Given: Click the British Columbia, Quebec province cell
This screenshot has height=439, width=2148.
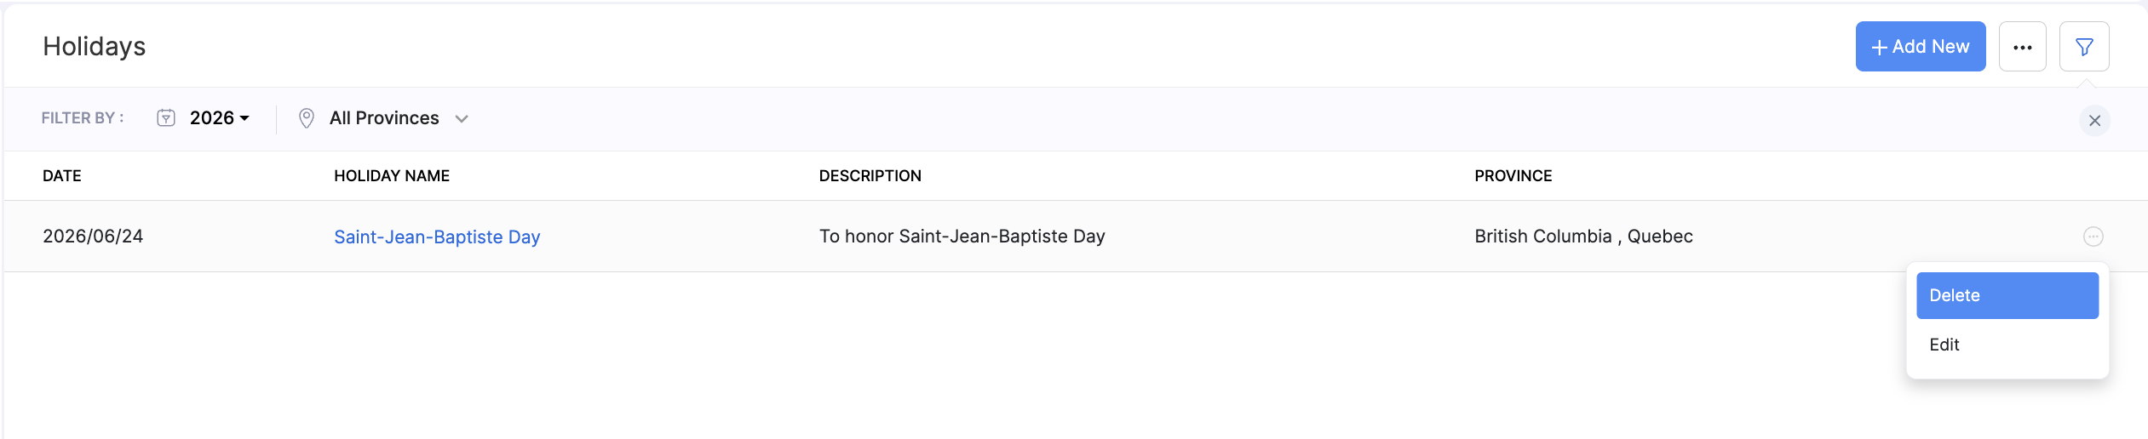Looking at the screenshot, I should [x=1583, y=237].
